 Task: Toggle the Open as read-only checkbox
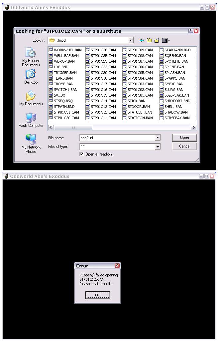click(x=82, y=154)
